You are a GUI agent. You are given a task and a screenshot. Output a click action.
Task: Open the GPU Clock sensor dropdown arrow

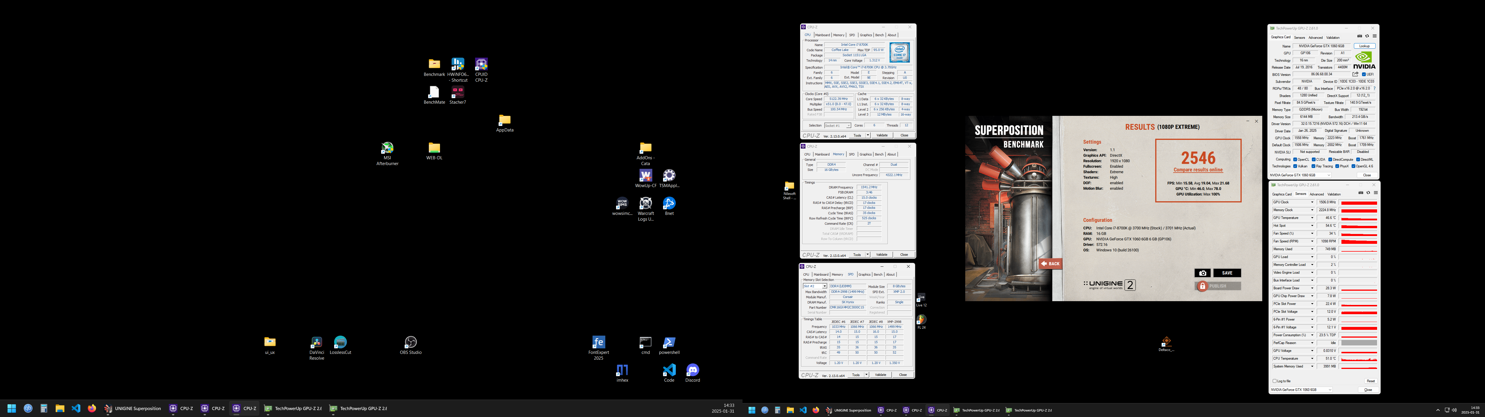(x=1313, y=202)
